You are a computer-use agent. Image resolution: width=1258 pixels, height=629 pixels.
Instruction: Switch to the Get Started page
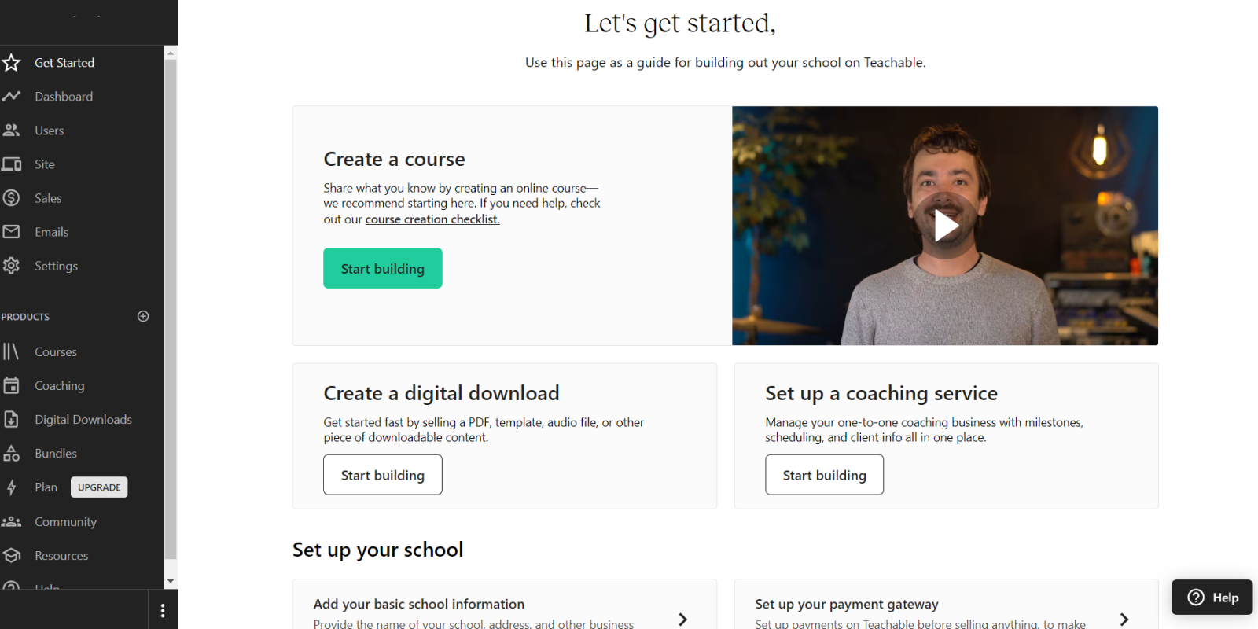[64, 62]
